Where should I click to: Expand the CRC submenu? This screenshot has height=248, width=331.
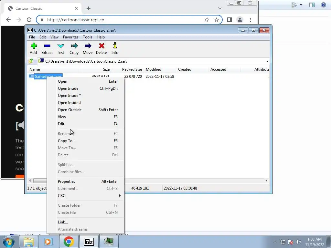point(89,195)
